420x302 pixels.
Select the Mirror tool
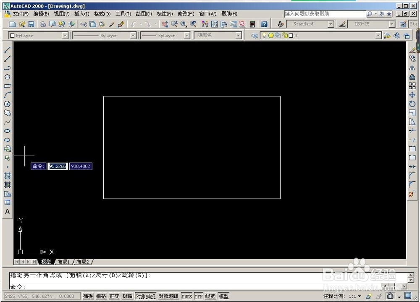(x=412, y=68)
